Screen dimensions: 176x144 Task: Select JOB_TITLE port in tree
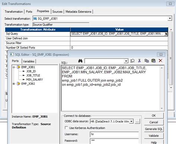[x=33, y=76]
